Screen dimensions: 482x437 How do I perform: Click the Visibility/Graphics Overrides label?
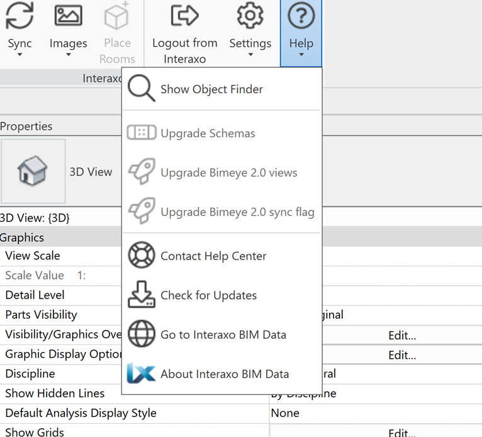tap(64, 334)
